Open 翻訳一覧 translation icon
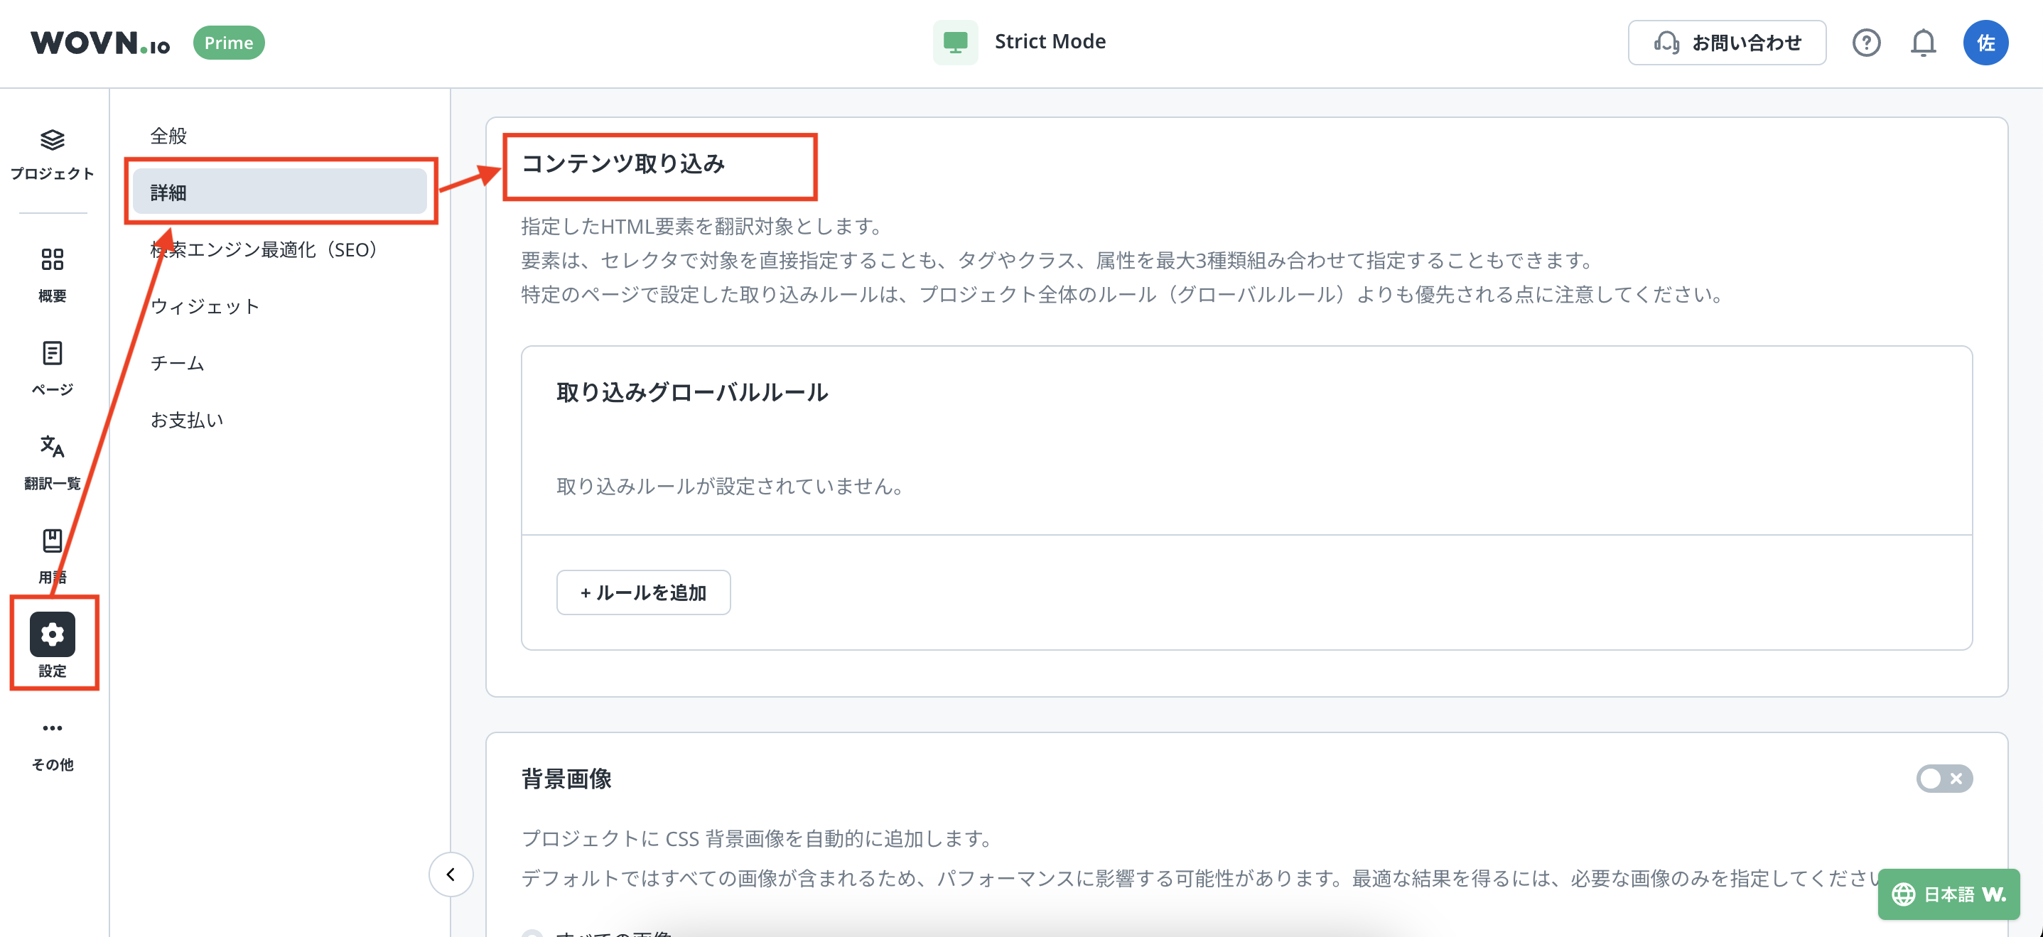Screen dimensions: 2043x937 coord(53,447)
